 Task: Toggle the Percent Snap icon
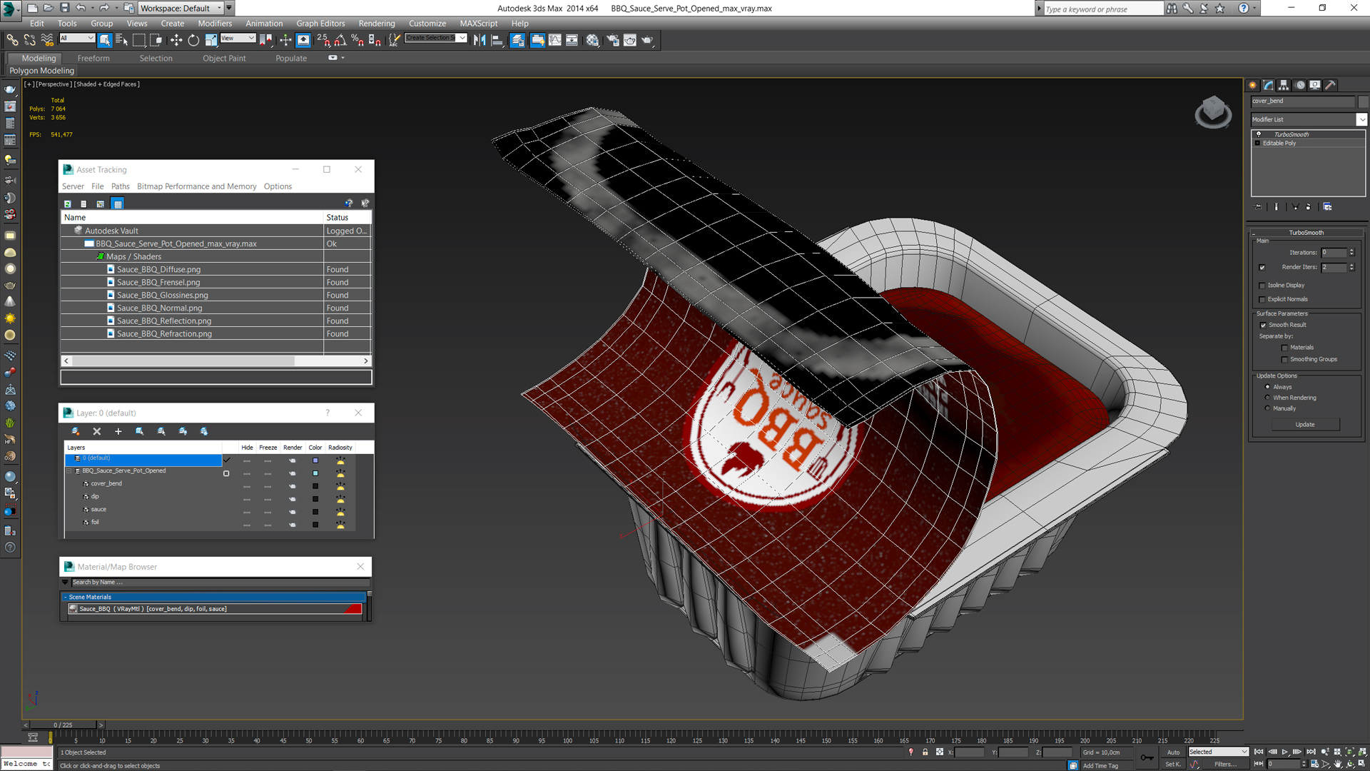coord(357,40)
